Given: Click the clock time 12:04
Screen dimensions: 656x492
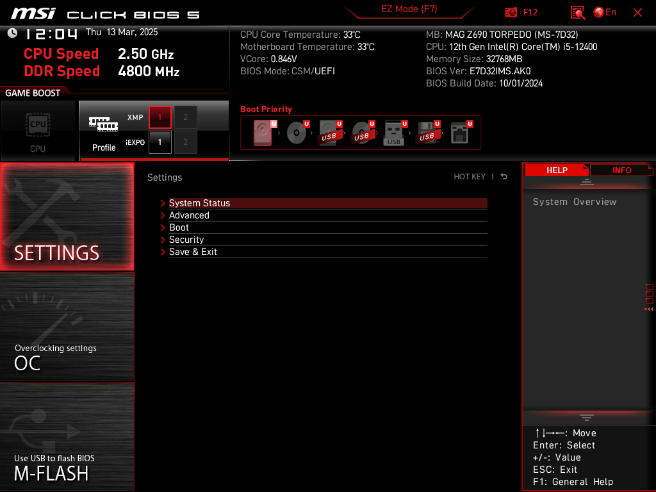Looking at the screenshot, I should tap(51, 33).
